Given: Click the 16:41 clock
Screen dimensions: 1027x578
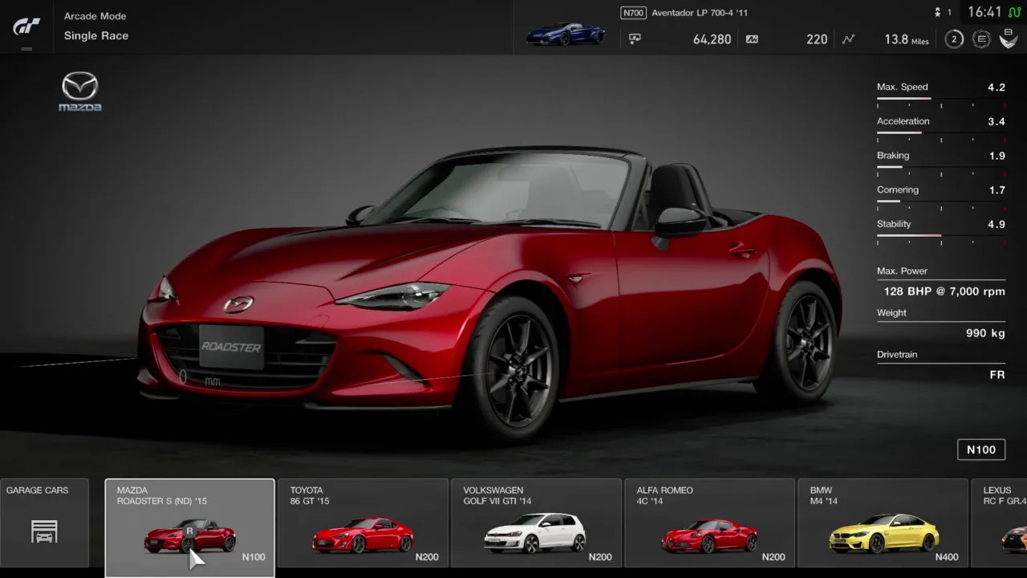Looking at the screenshot, I should (984, 12).
